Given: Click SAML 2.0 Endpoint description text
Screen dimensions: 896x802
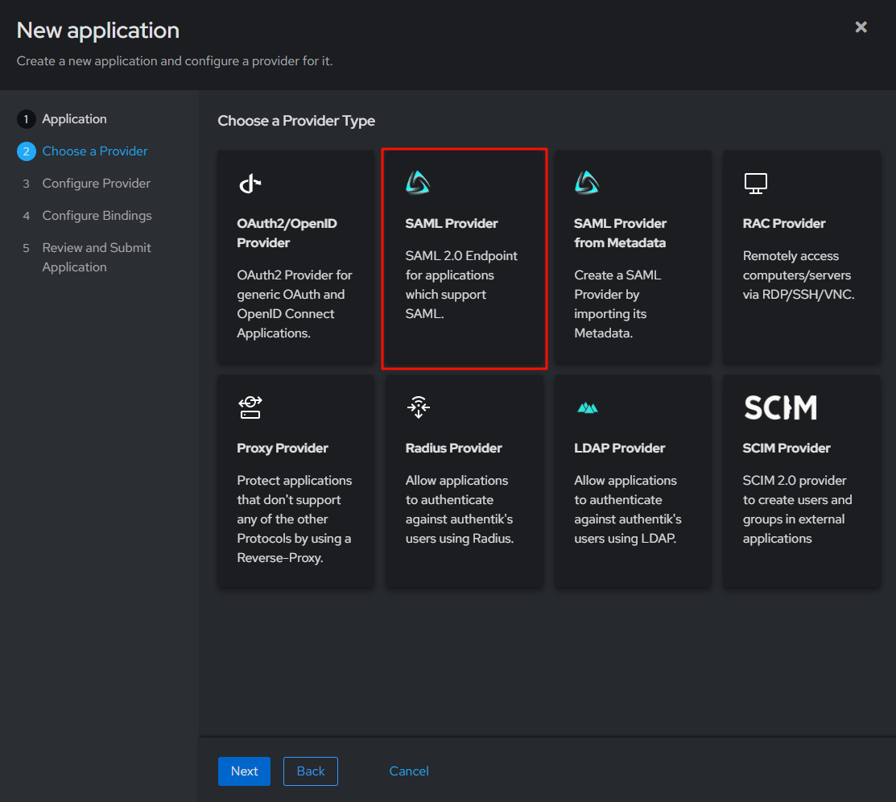Looking at the screenshot, I should 461,285.
